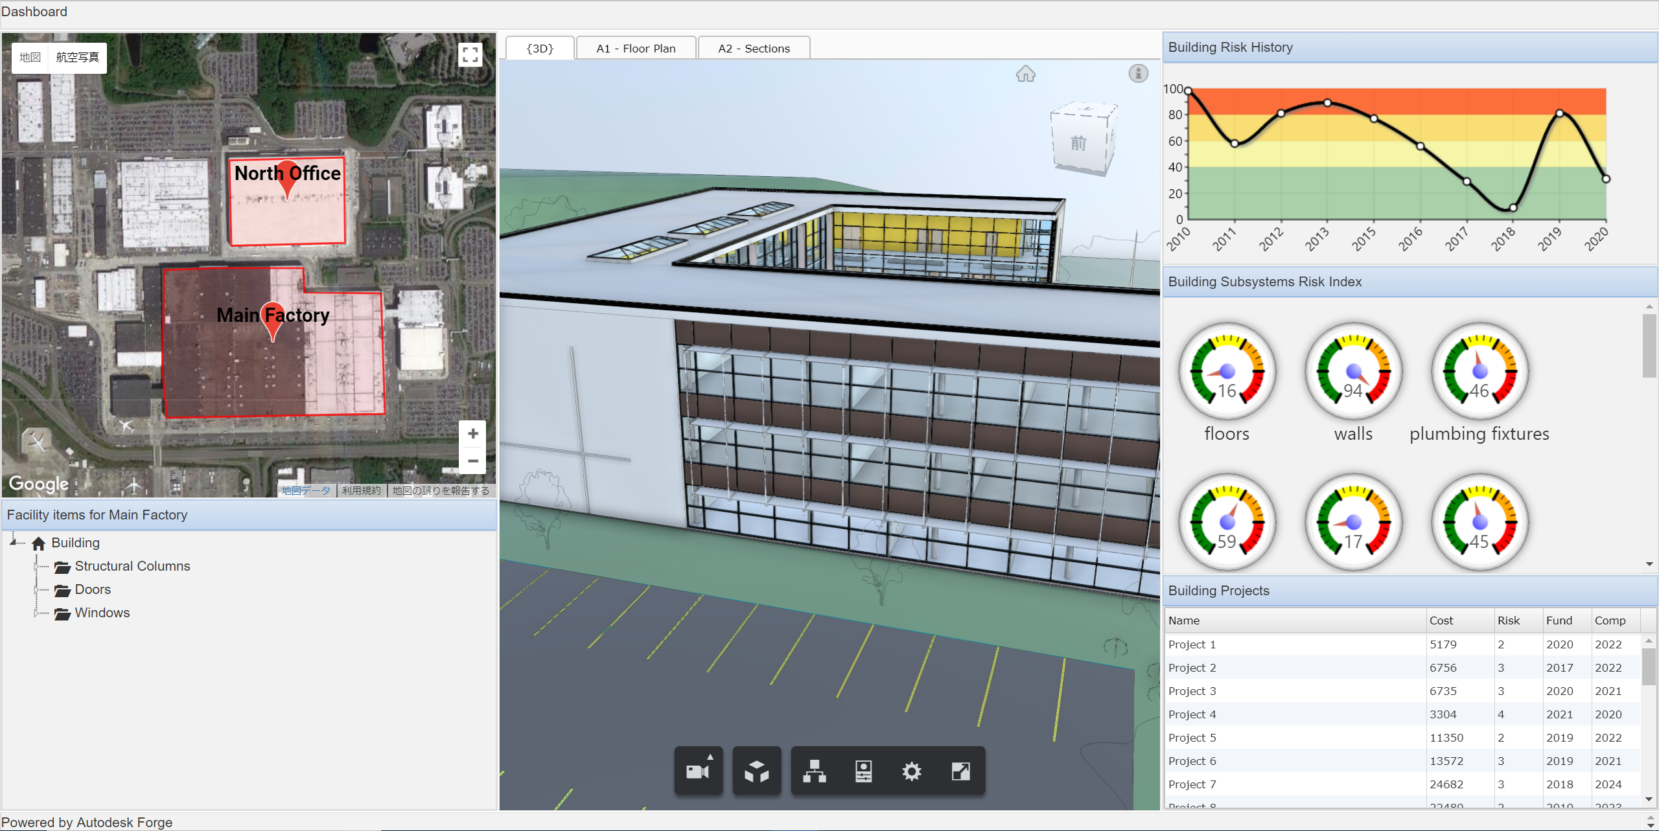Click the home view icon in the viewer
This screenshot has width=1659, height=831.
(x=1026, y=74)
